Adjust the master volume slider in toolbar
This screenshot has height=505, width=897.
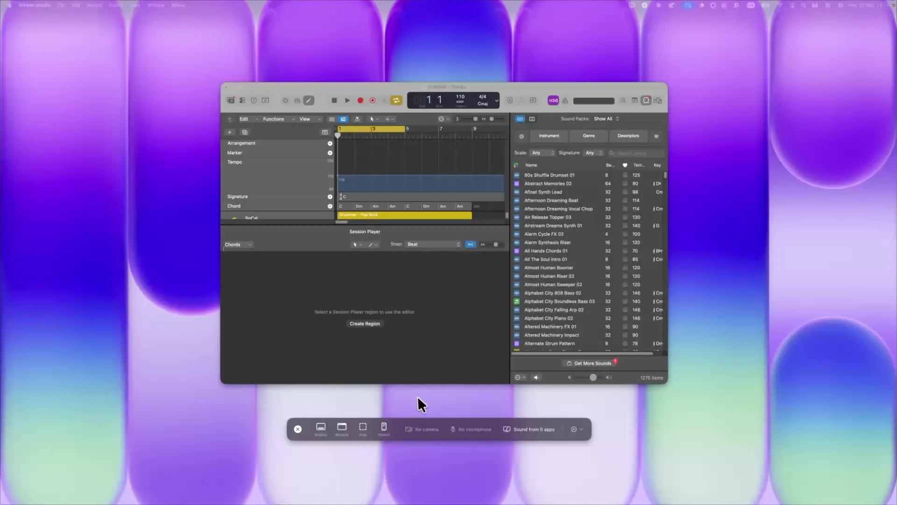pyautogui.click(x=593, y=101)
